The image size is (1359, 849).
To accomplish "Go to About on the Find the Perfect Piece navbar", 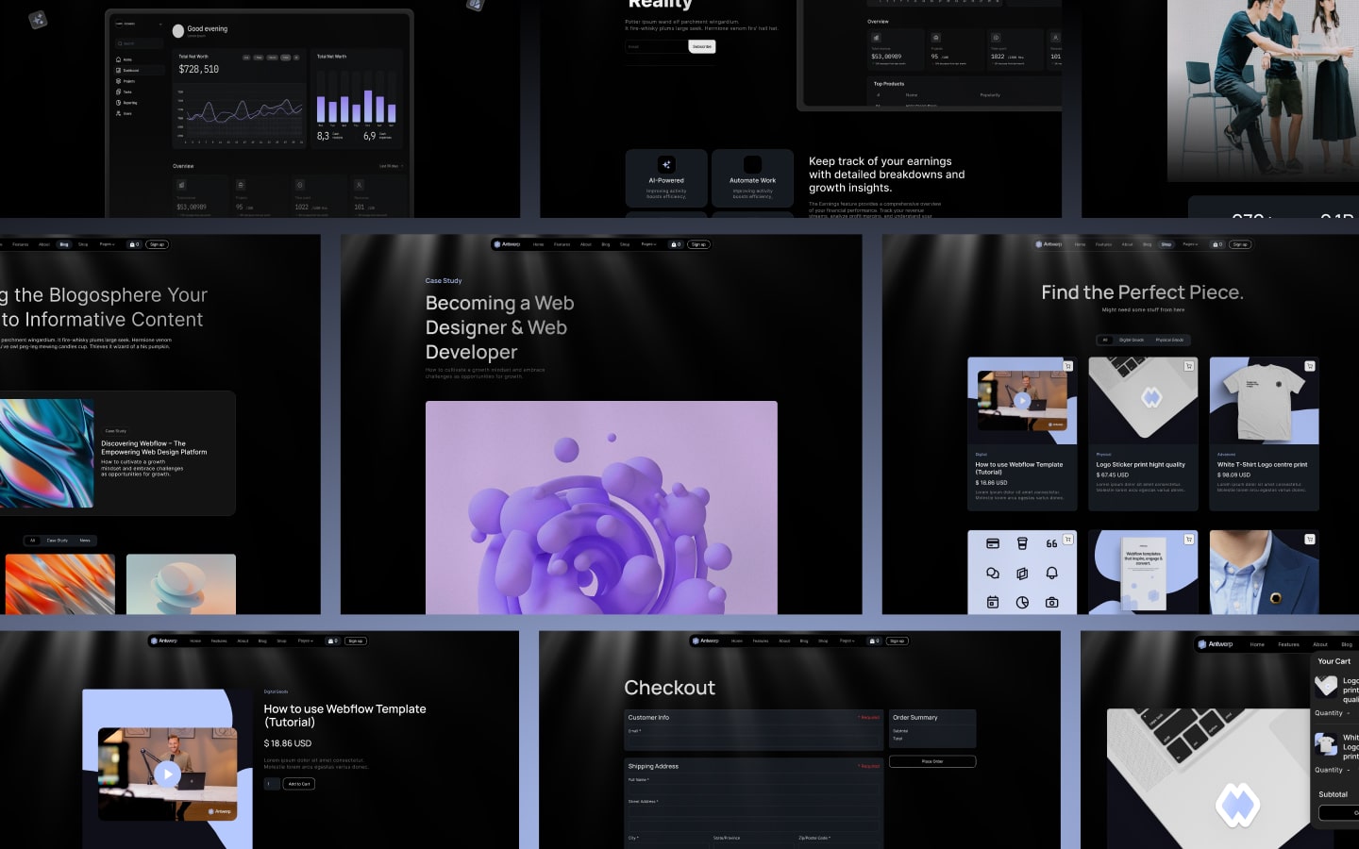I will 1127,244.
